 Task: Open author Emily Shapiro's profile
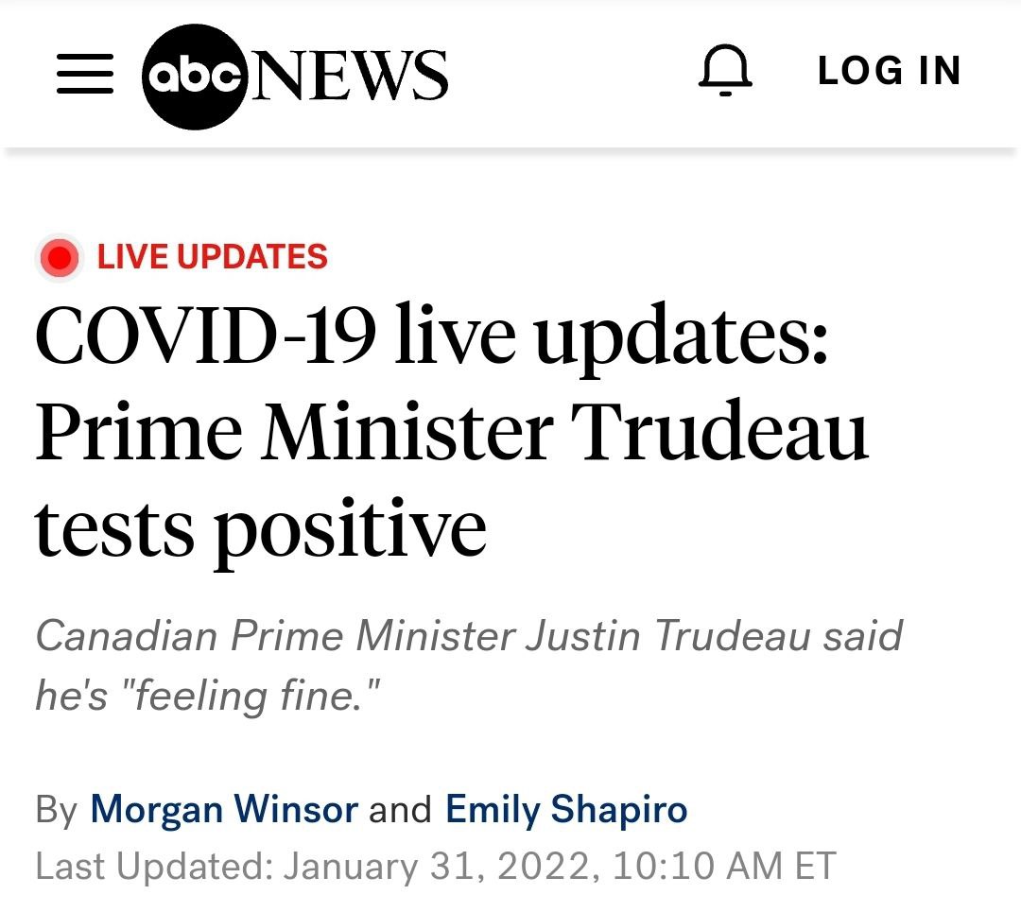tap(566, 809)
